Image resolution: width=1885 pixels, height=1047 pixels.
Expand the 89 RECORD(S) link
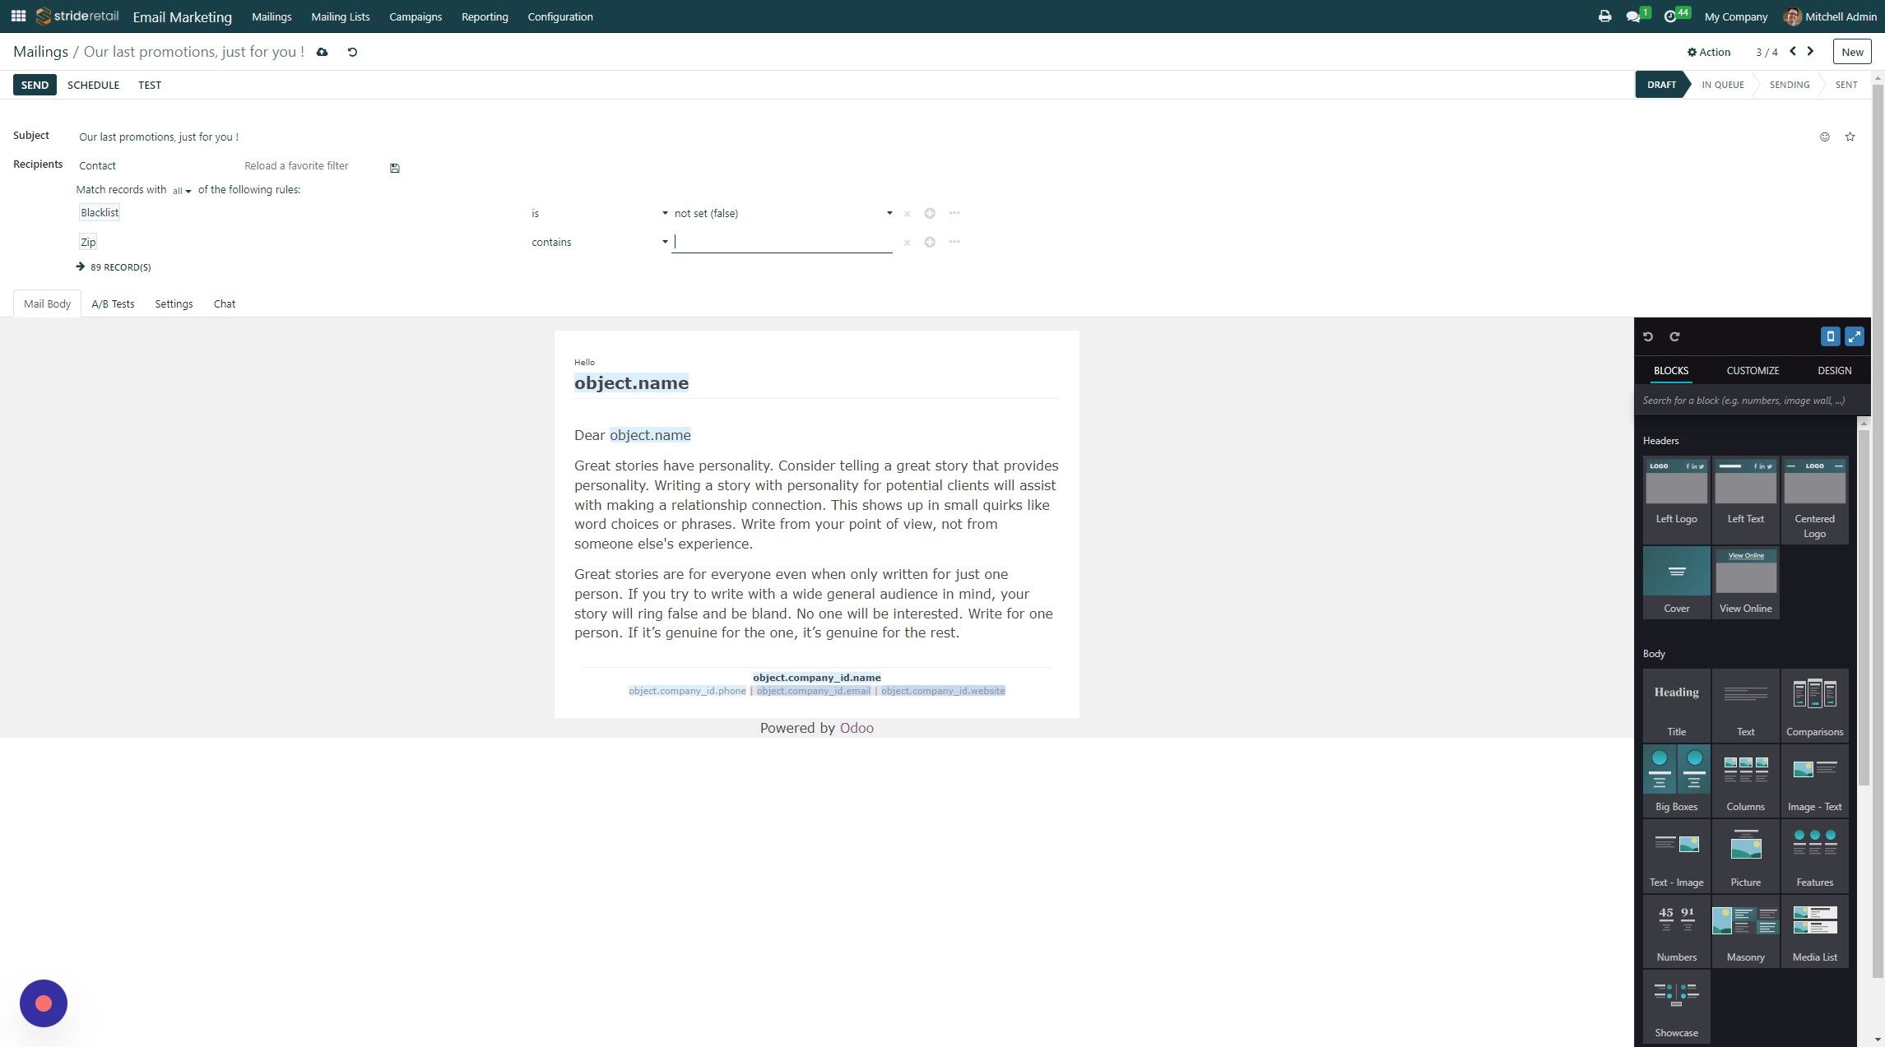(x=114, y=267)
